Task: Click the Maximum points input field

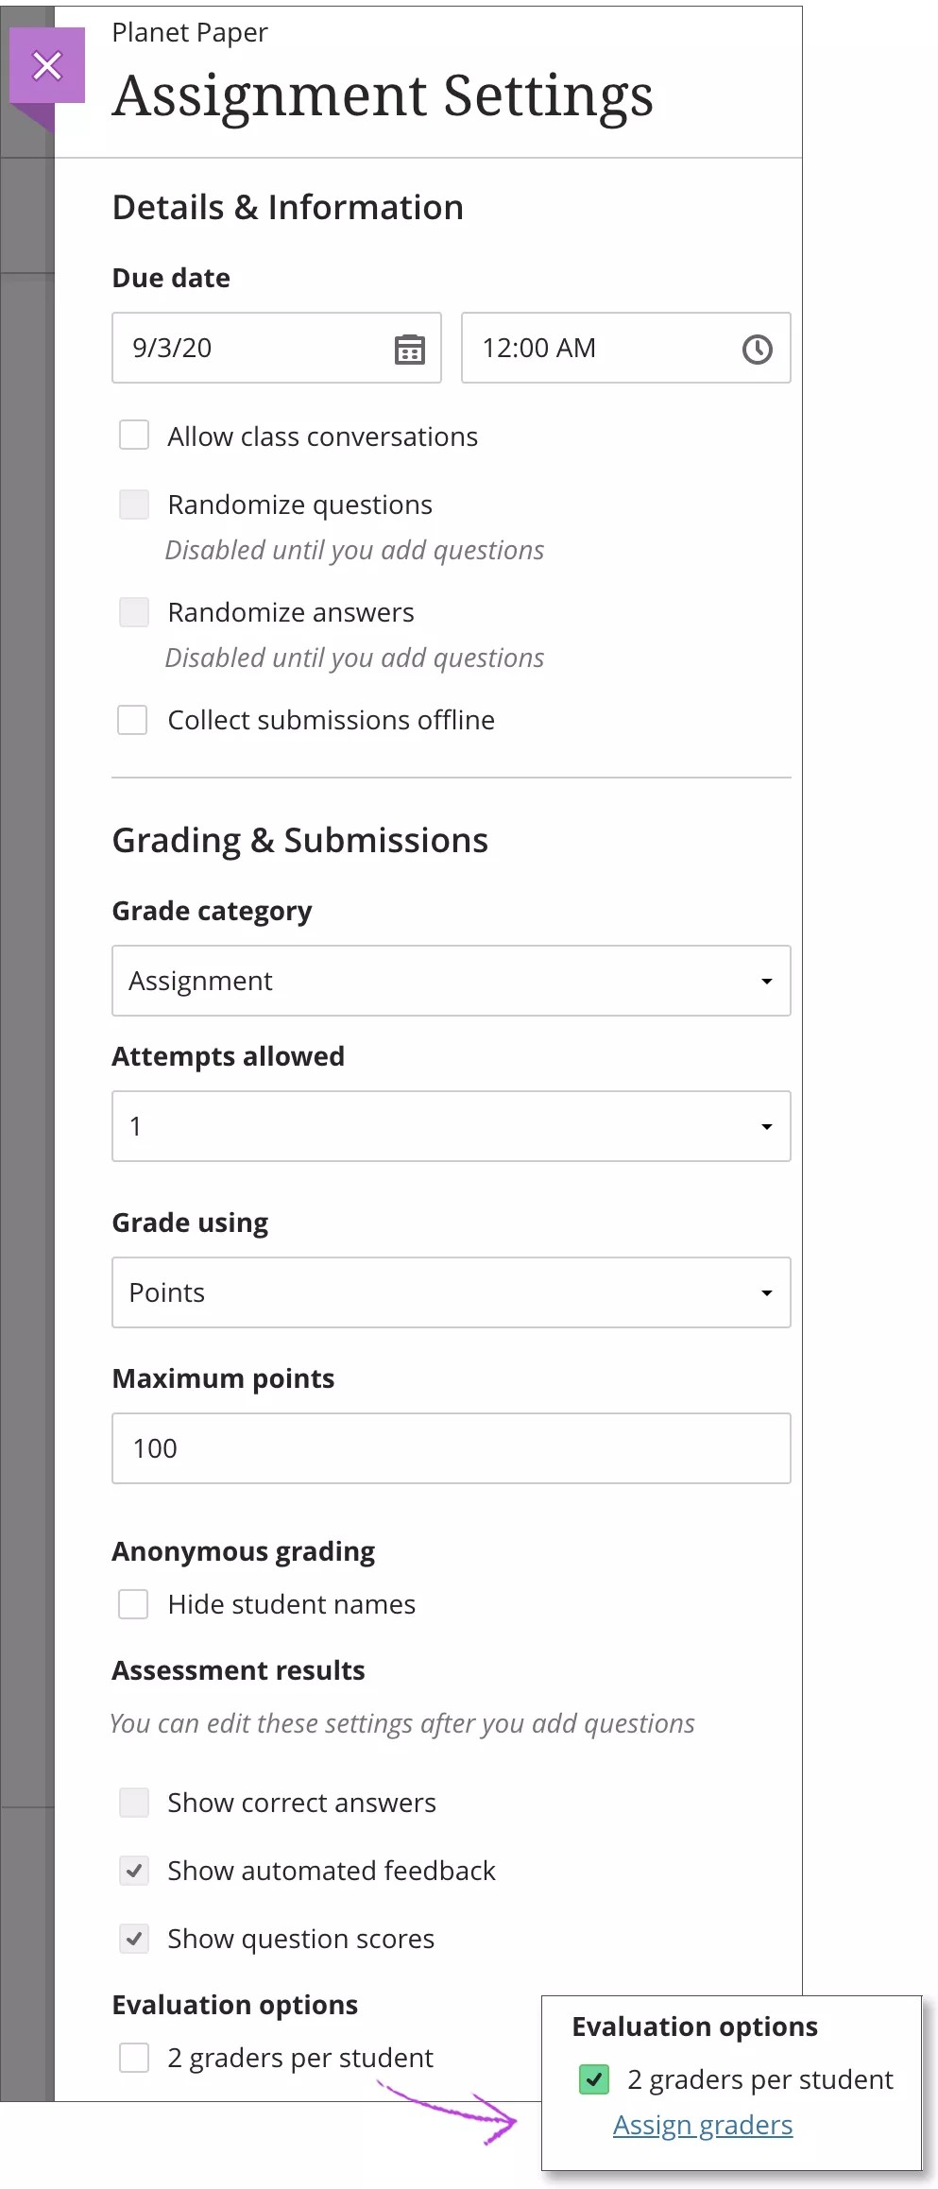Action: click(451, 1448)
